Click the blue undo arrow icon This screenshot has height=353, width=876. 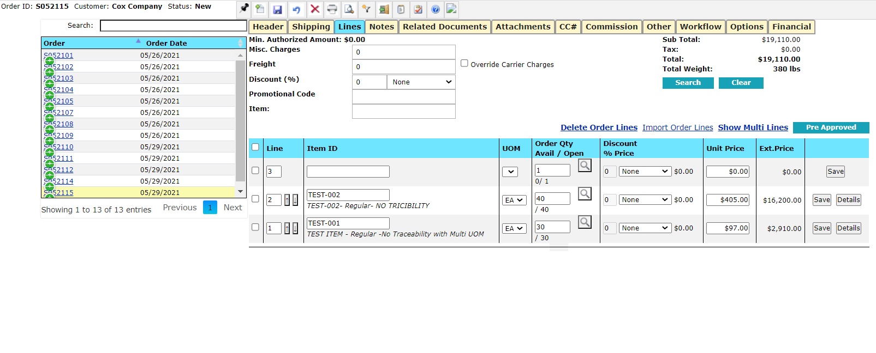click(x=296, y=9)
